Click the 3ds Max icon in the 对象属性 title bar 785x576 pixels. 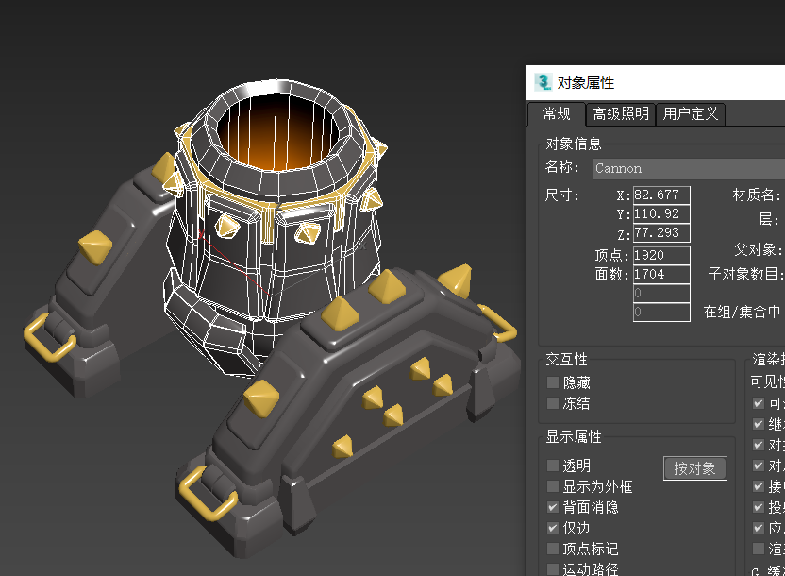[543, 81]
